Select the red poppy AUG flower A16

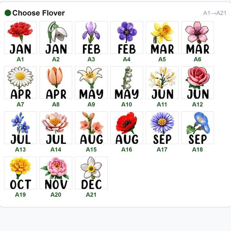coord(127,128)
